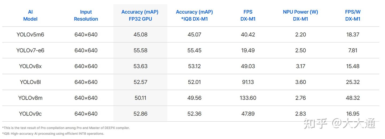
Task: Select the FPS DX-M1 column header
Action: (248, 16)
